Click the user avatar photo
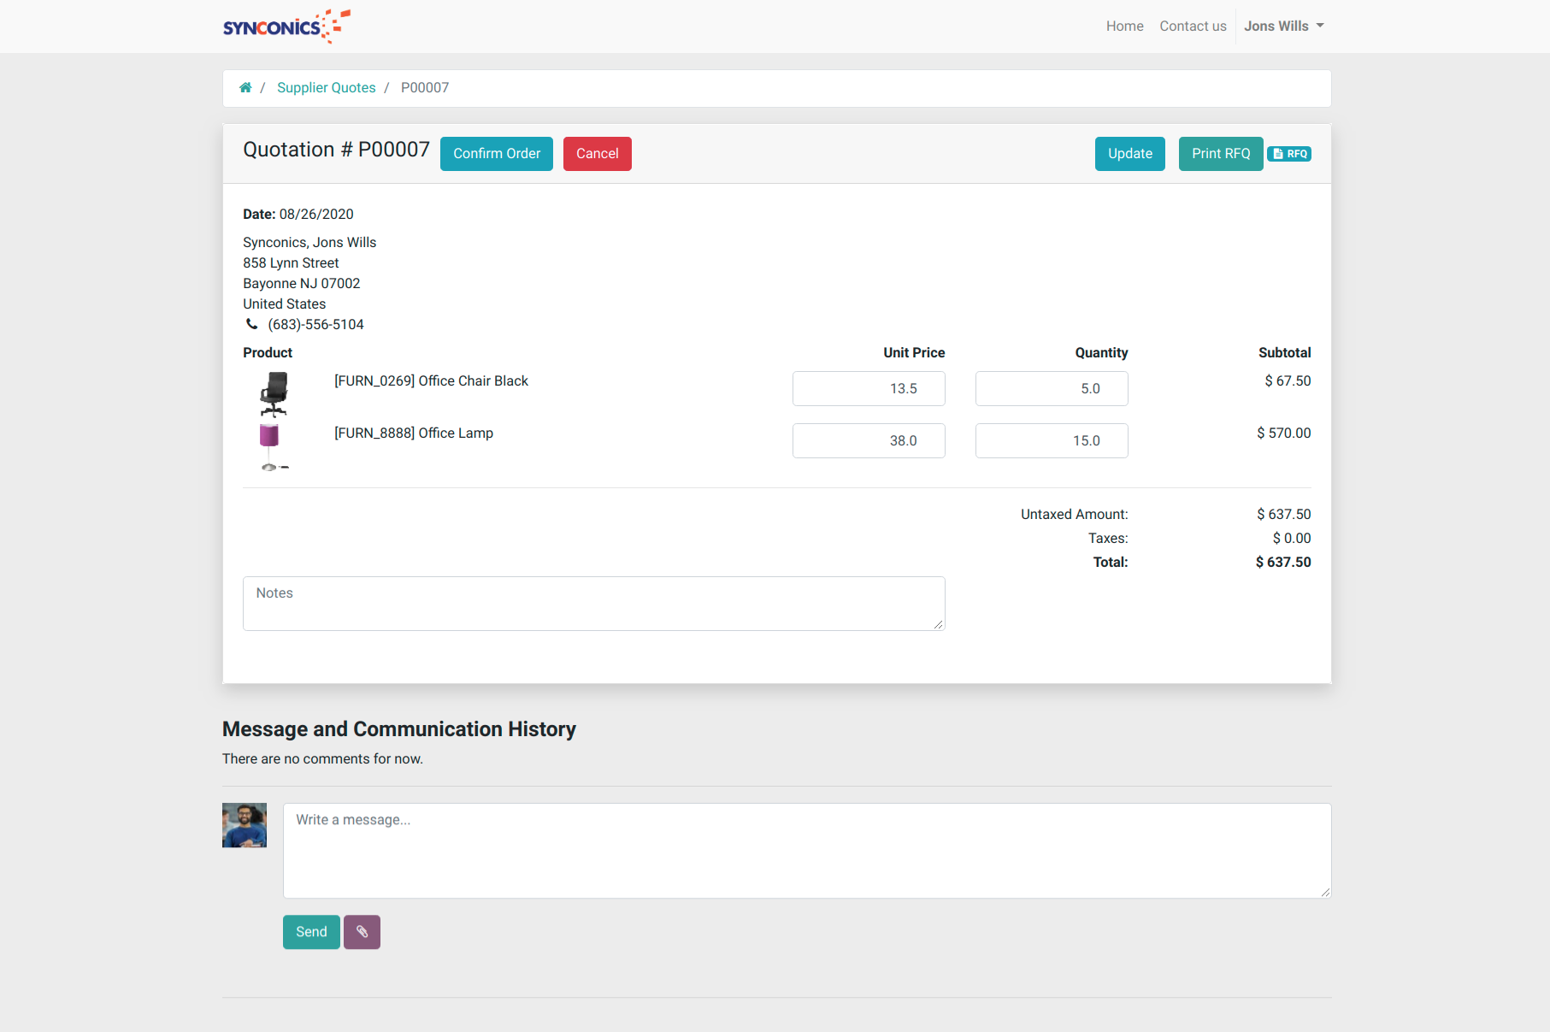1550x1032 pixels. 245,825
